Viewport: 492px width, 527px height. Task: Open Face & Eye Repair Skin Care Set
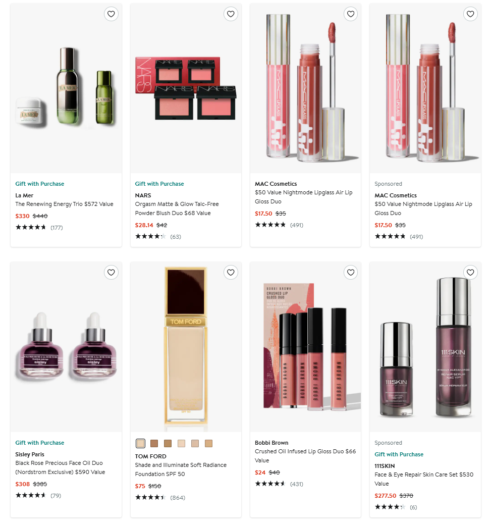click(424, 479)
